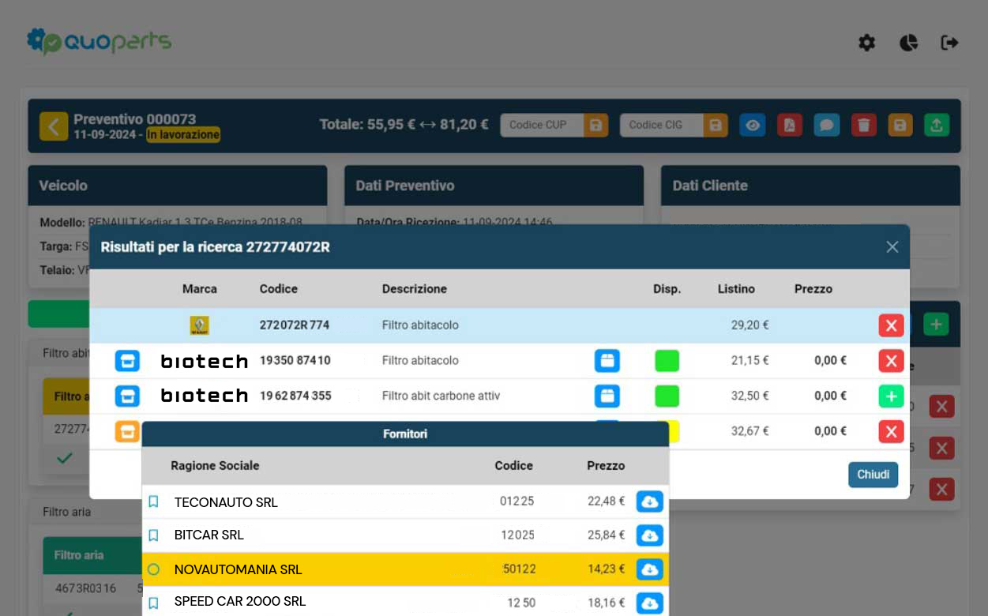This screenshot has width=988, height=616.
Task: Open calendar icon for Filtro abit carbone attiv
Action: click(x=607, y=396)
